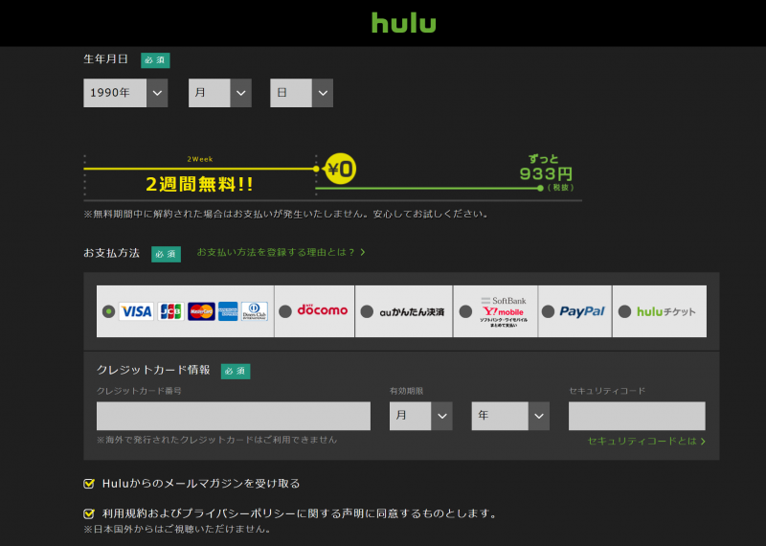Viewport: 766px width, 546px height.
Task: Open birth month 月 dropdown
Action: coord(220,93)
